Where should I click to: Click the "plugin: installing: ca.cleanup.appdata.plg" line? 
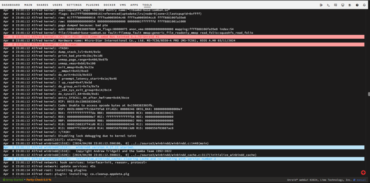point(66,174)
